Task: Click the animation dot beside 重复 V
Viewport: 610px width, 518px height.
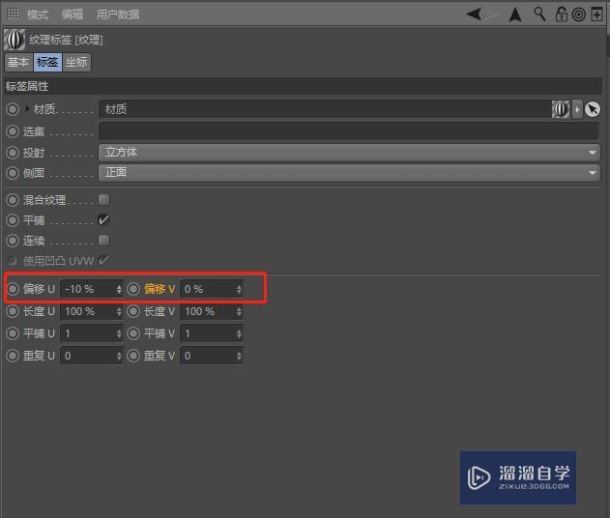Action: click(133, 356)
